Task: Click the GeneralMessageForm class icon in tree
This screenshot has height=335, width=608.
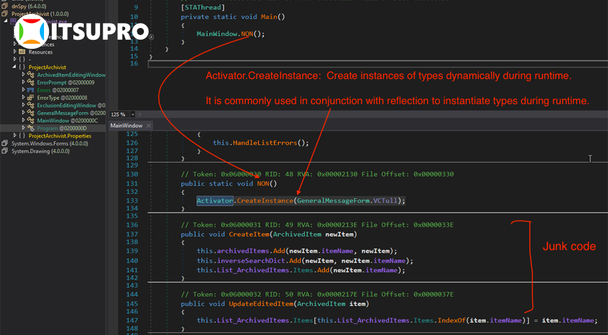Action: tap(31, 113)
